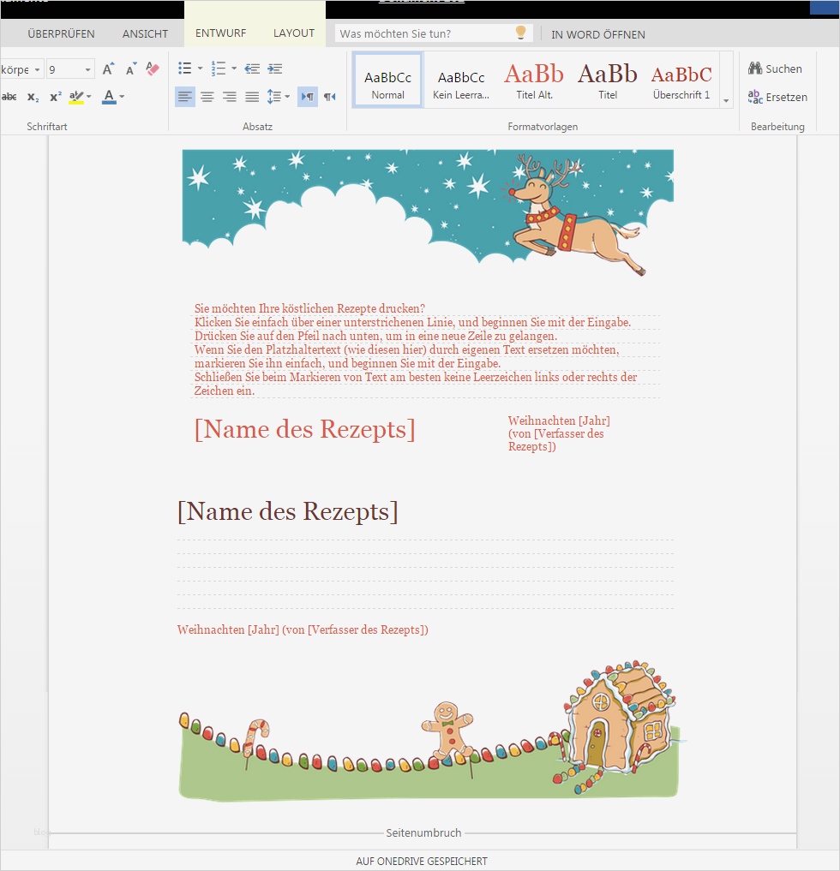Apply a bulleted list
This screenshot has height=871, width=840.
tap(186, 68)
